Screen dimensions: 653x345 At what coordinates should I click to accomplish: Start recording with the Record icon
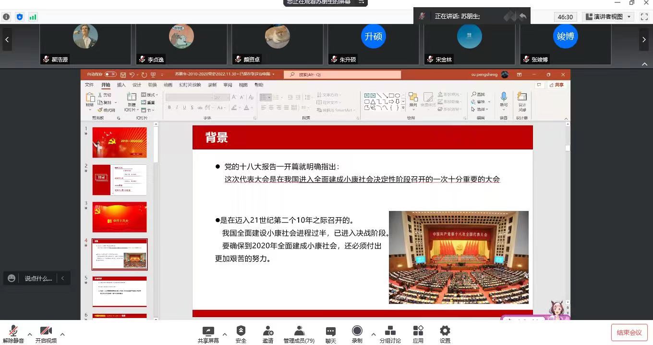pyautogui.click(x=357, y=331)
